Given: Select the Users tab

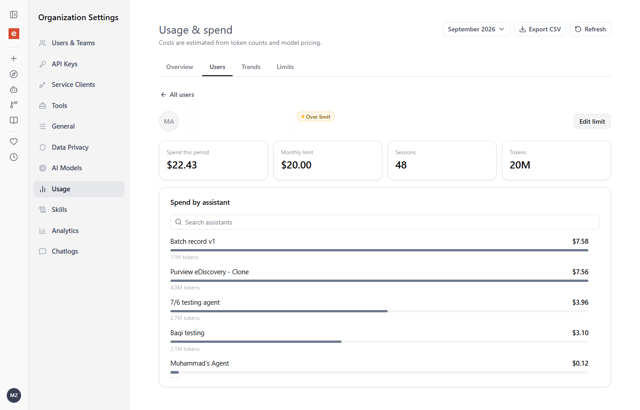Looking at the screenshot, I should pyautogui.click(x=217, y=67).
